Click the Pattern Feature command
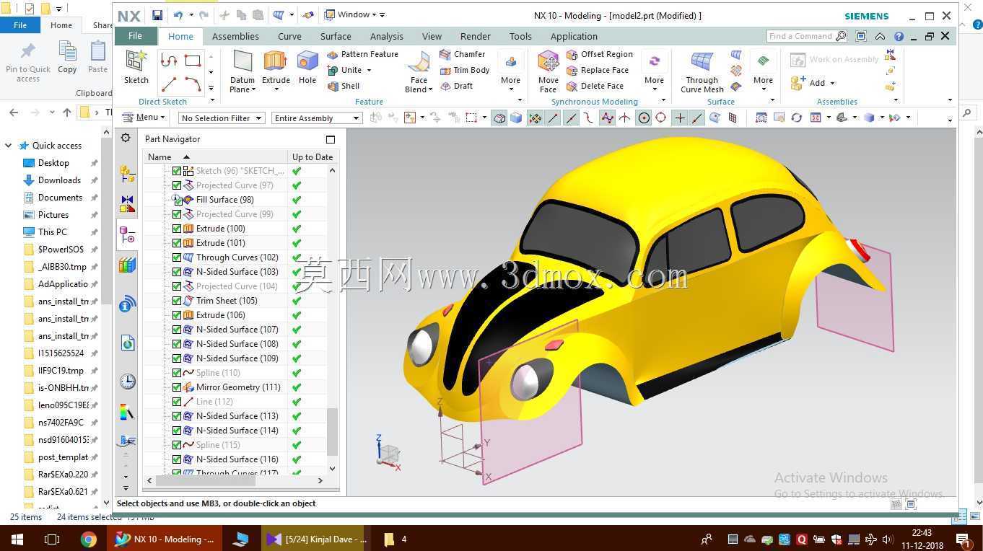 tap(362, 54)
